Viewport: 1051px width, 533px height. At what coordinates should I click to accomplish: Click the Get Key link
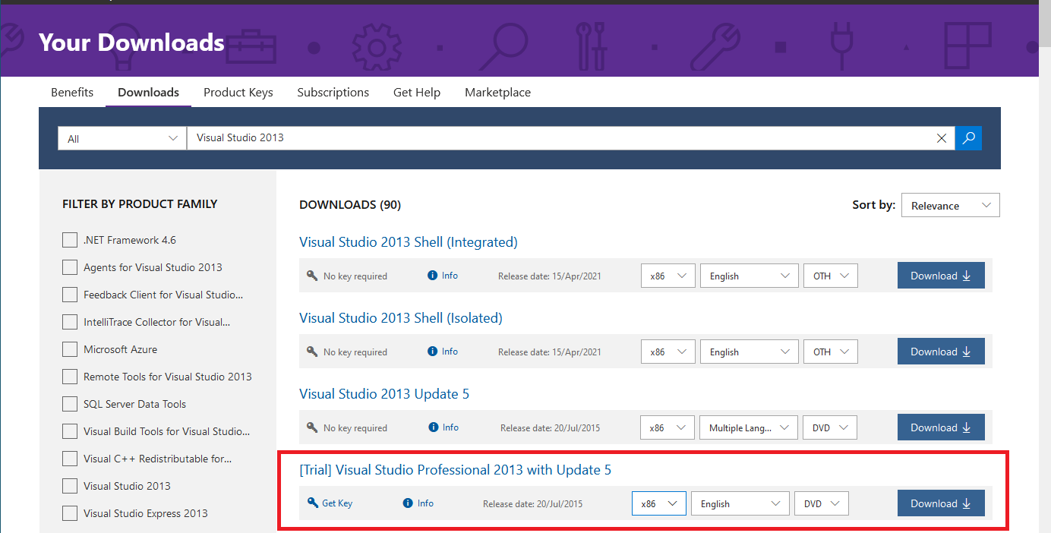point(337,503)
